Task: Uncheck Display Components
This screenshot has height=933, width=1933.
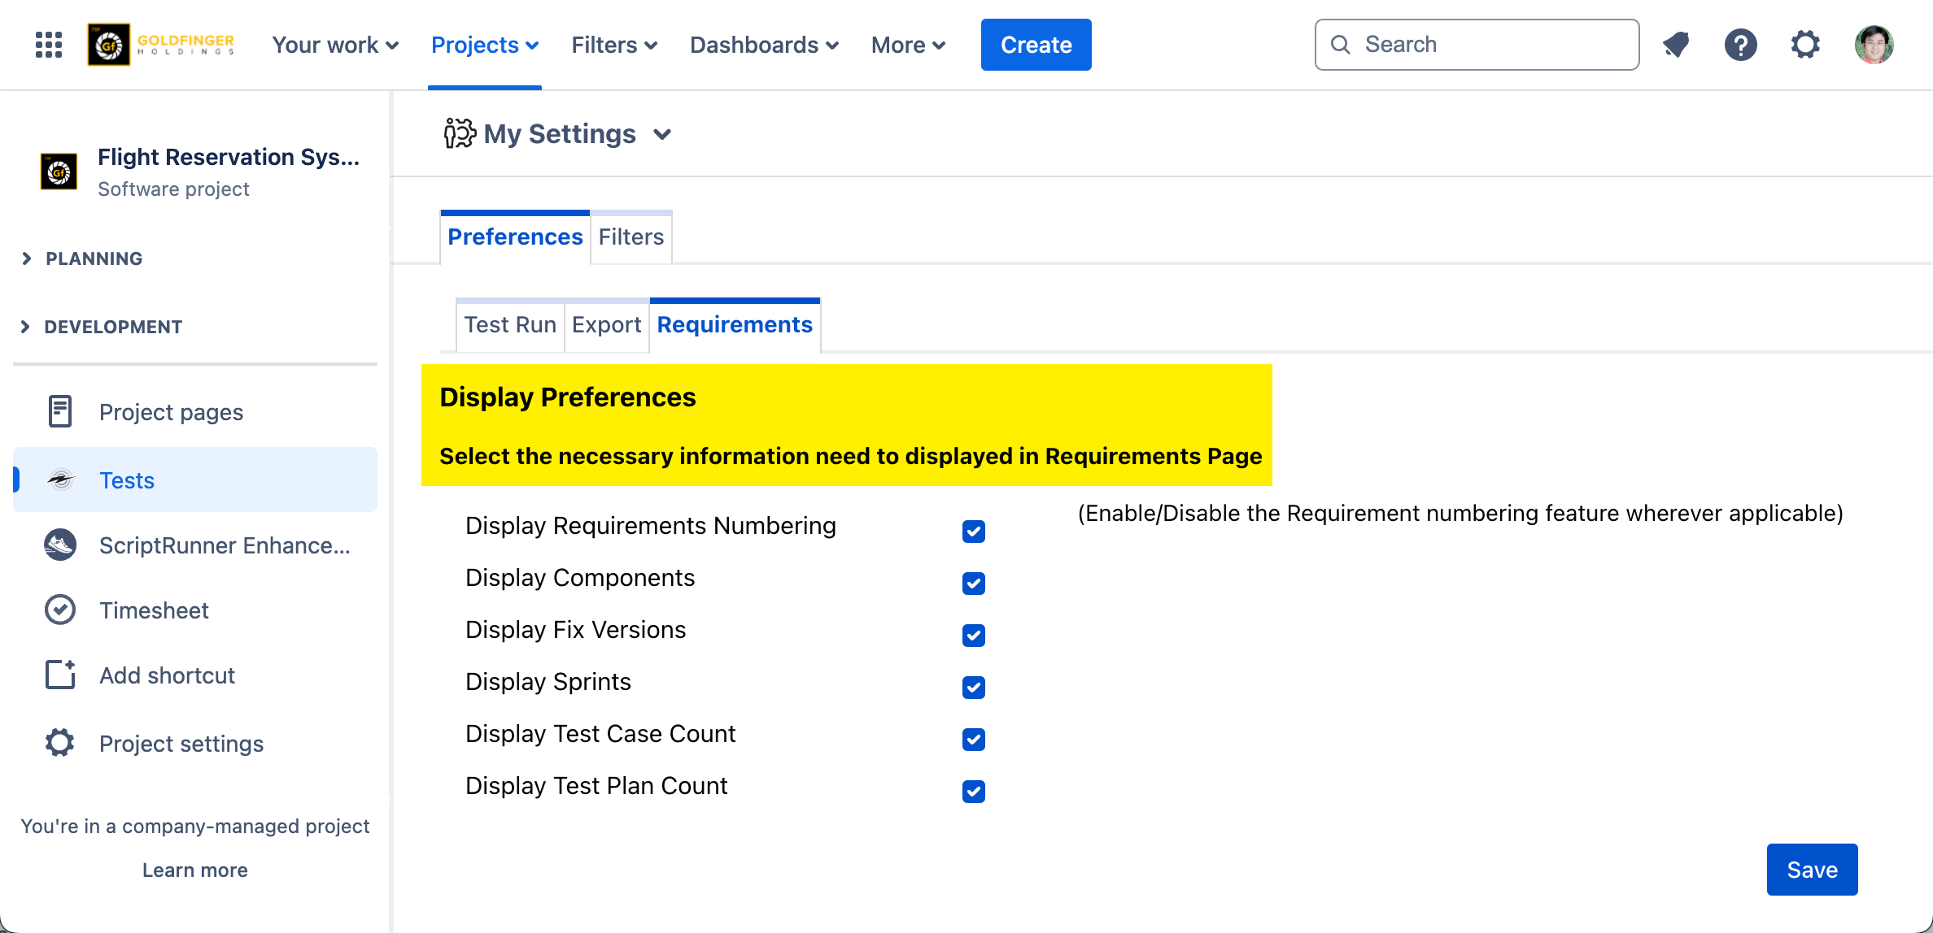Action: (973, 583)
